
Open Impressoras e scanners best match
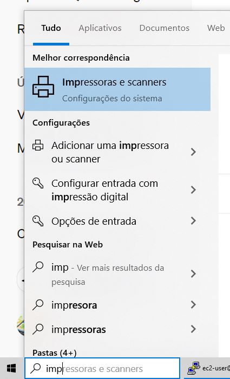point(117,89)
